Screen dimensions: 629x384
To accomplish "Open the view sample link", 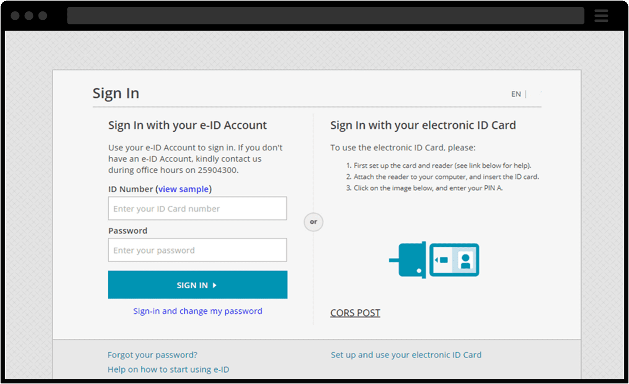I will (x=184, y=189).
